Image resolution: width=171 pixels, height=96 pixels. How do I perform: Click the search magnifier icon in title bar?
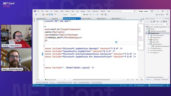pyautogui.click(x=134, y=11)
